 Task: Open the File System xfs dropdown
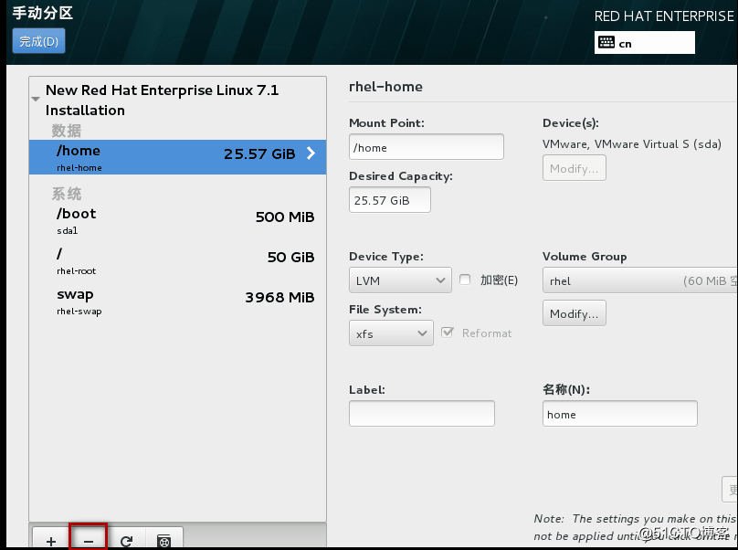pyautogui.click(x=391, y=333)
